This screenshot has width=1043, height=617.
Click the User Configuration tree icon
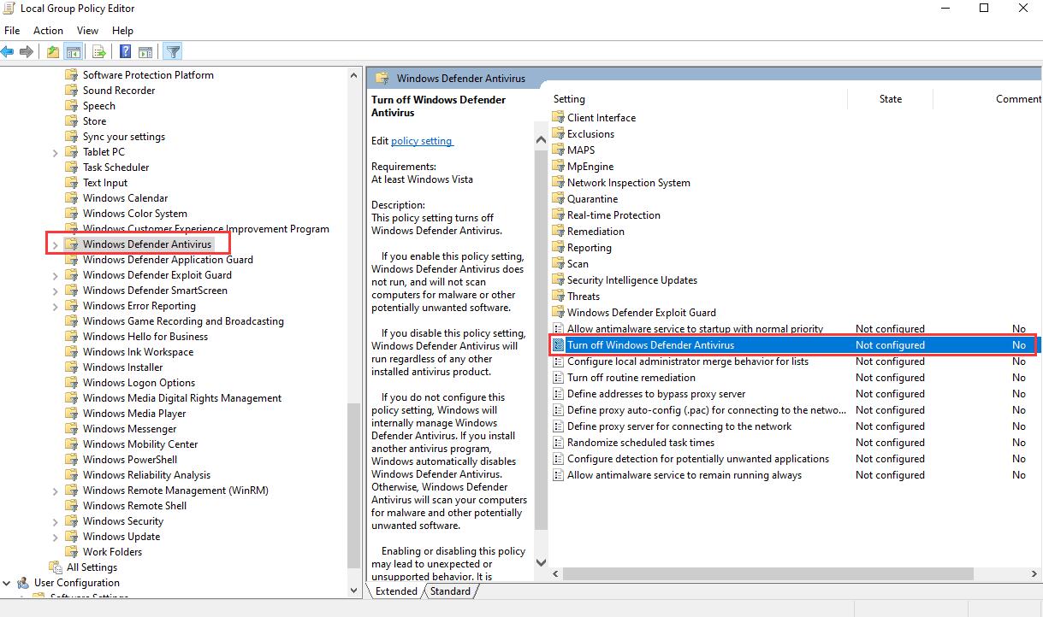pos(23,583)
